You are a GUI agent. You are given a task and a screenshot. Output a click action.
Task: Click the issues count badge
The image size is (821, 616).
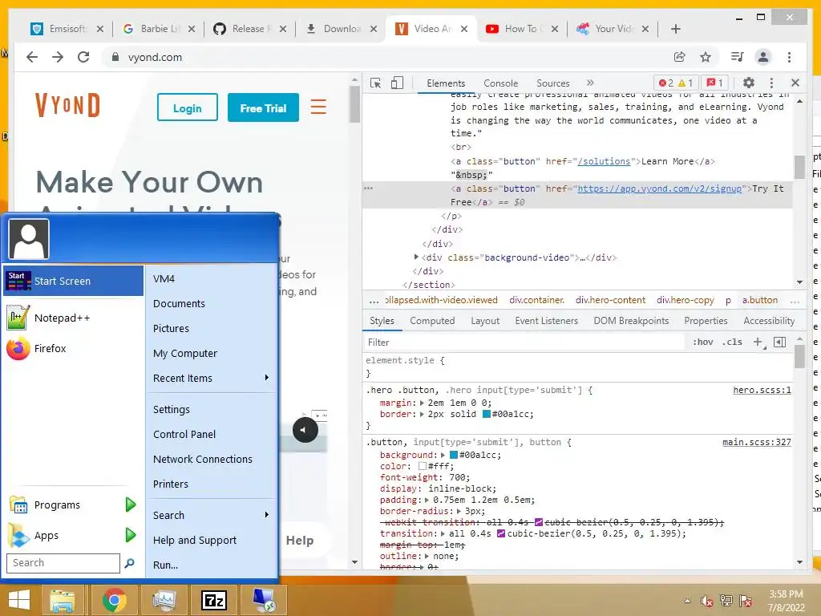coord(714,83)
